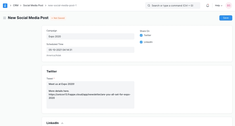
Task: Click the new-social-media-post-1 breadcrumb
Action: [x=62, y=5]
